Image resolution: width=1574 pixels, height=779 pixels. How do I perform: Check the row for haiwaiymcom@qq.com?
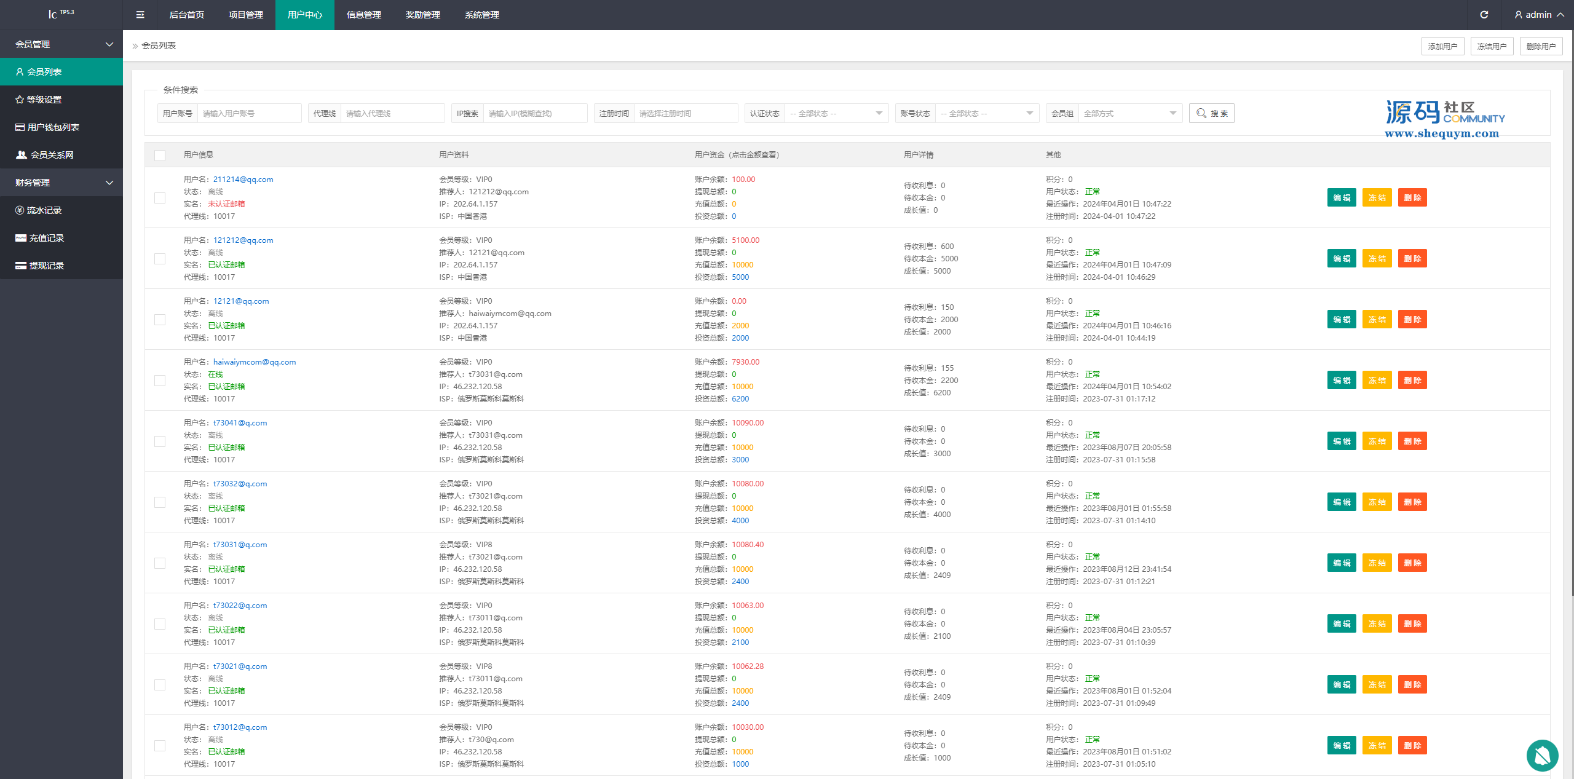160,381
